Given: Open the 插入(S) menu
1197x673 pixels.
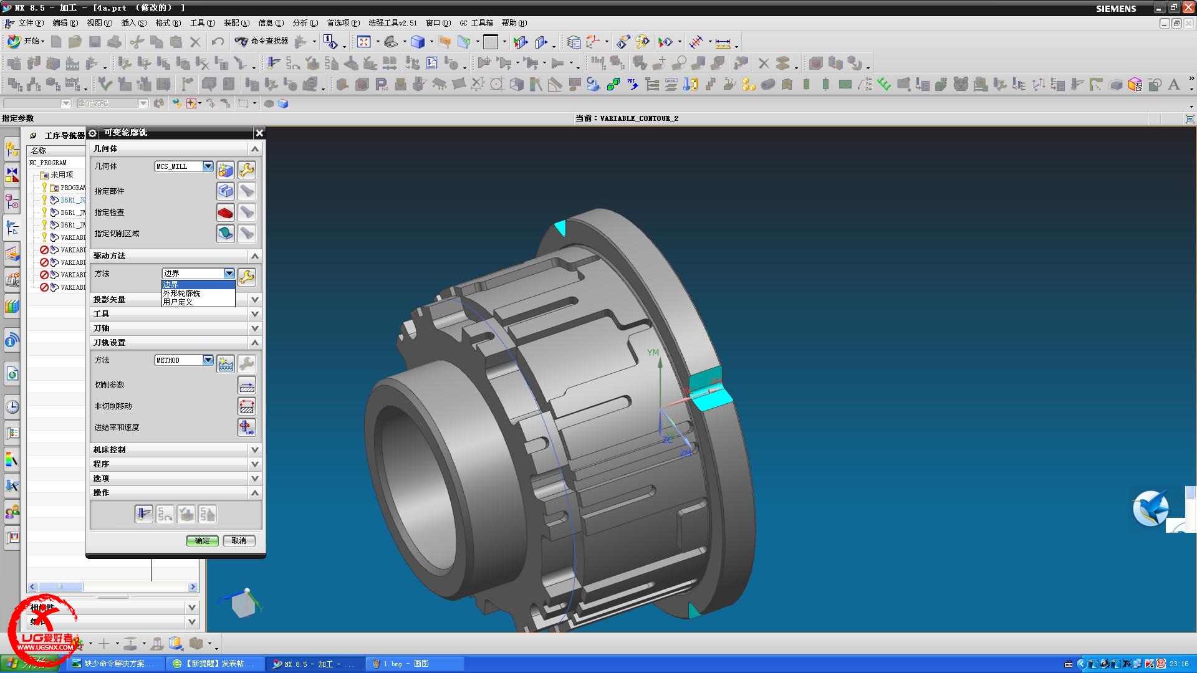Looking at the screenshot, I should click(133, 23).
